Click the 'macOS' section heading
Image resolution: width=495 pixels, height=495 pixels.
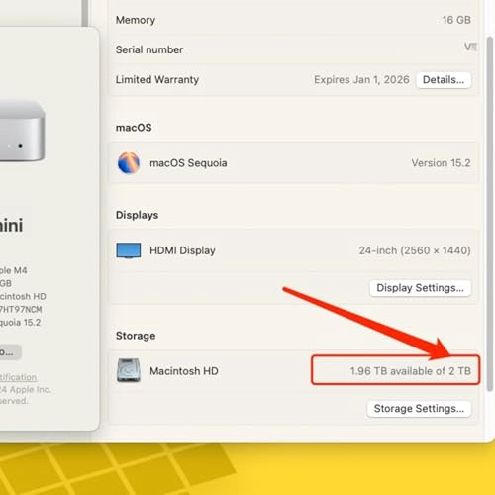click(x=134, y=128)
